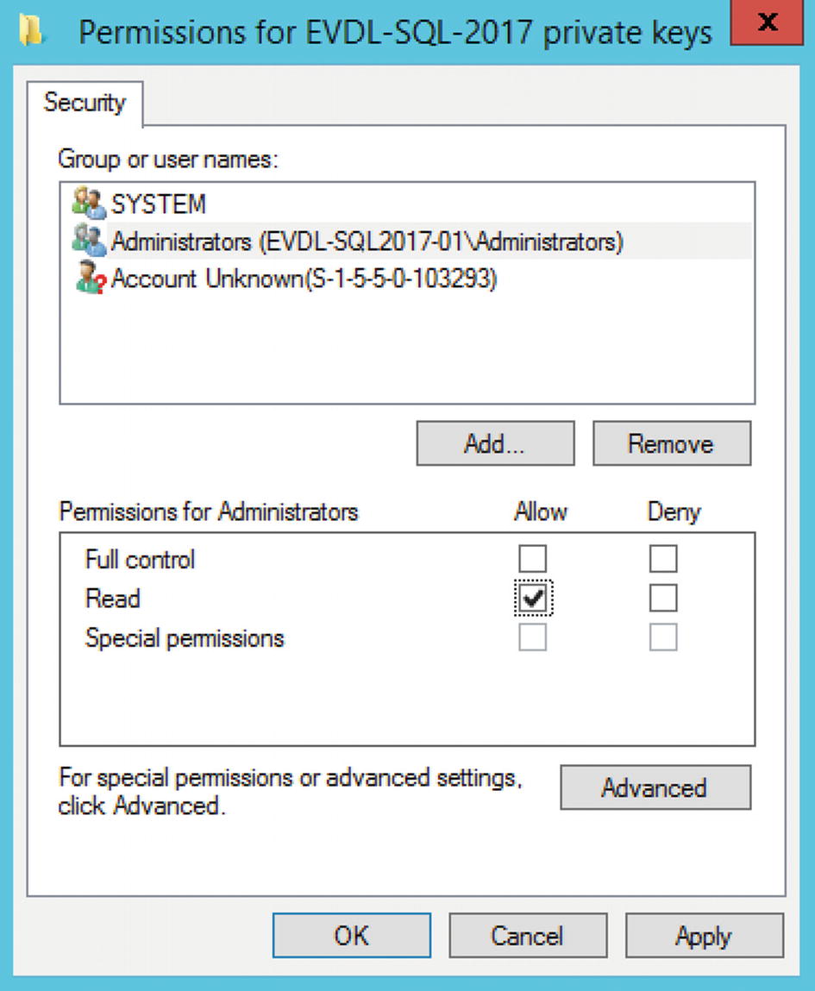
Task: Enable Allow for Full control
Action: point(532,559)
